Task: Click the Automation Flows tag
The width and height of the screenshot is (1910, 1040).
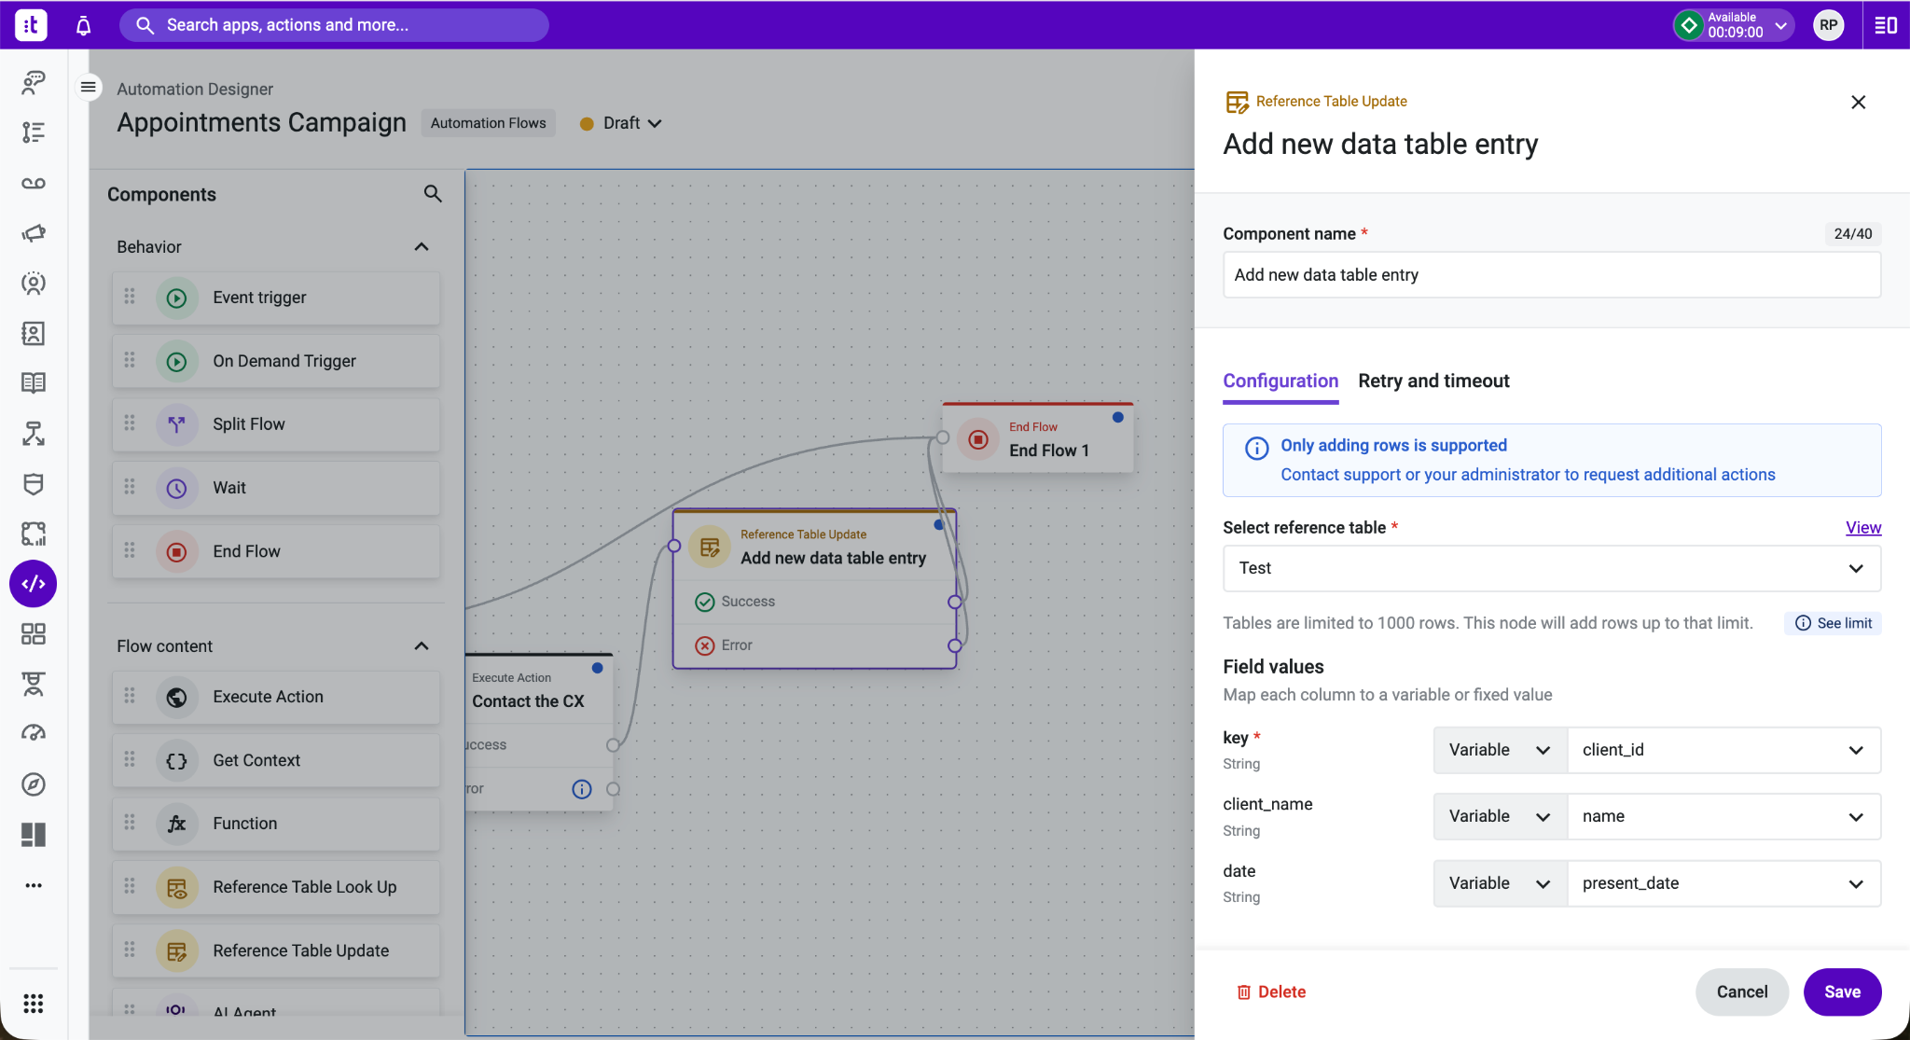Action: [x=489, y=123]
